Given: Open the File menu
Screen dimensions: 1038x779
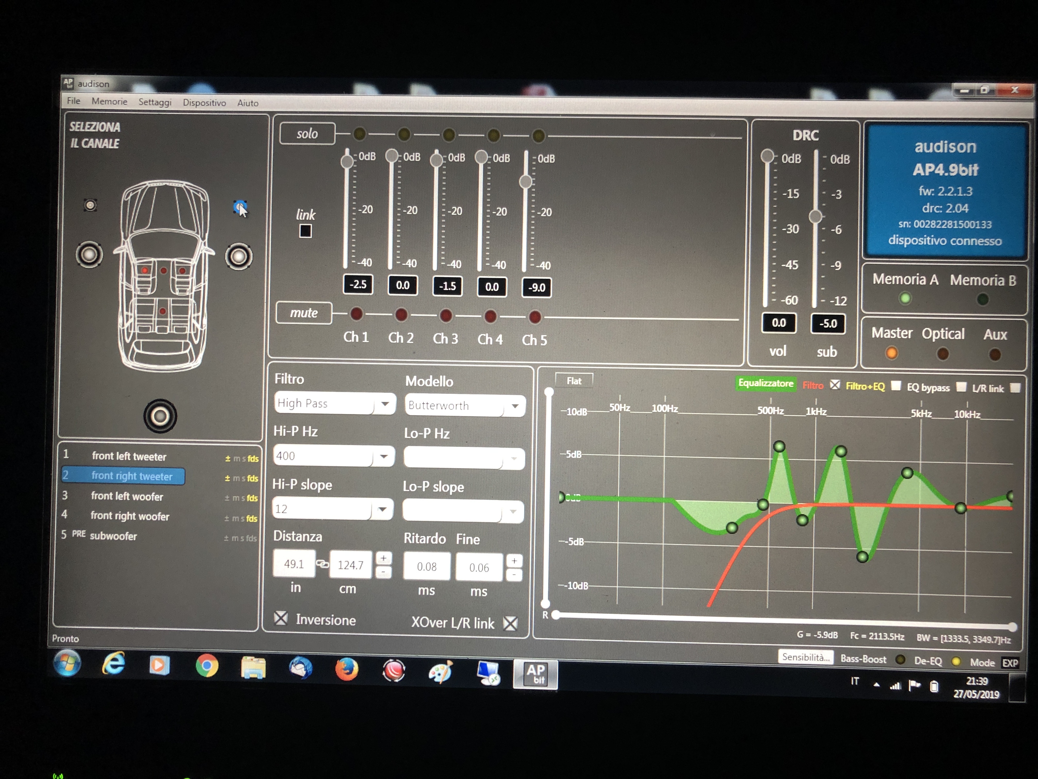Looking at the screenshot, I should 74,101.
